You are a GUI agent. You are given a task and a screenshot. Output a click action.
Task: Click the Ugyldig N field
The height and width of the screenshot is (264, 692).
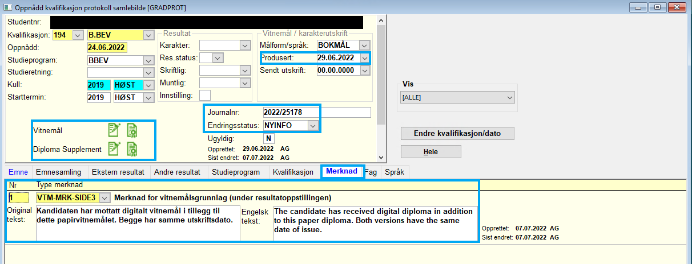pyautogui.click(x=268, y=138)
